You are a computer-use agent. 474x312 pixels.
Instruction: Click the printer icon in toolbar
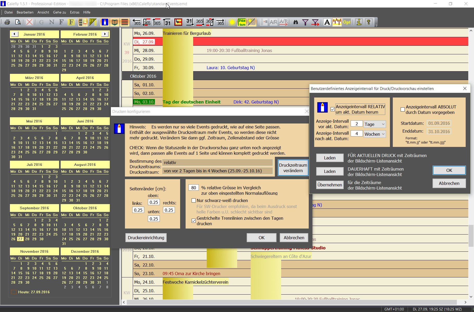coord(7,22)
